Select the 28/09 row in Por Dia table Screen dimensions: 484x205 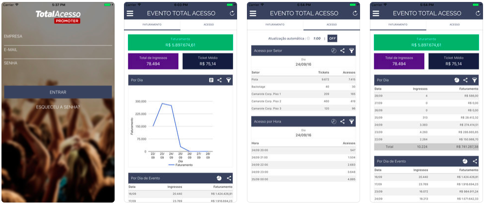pos(426,96)
